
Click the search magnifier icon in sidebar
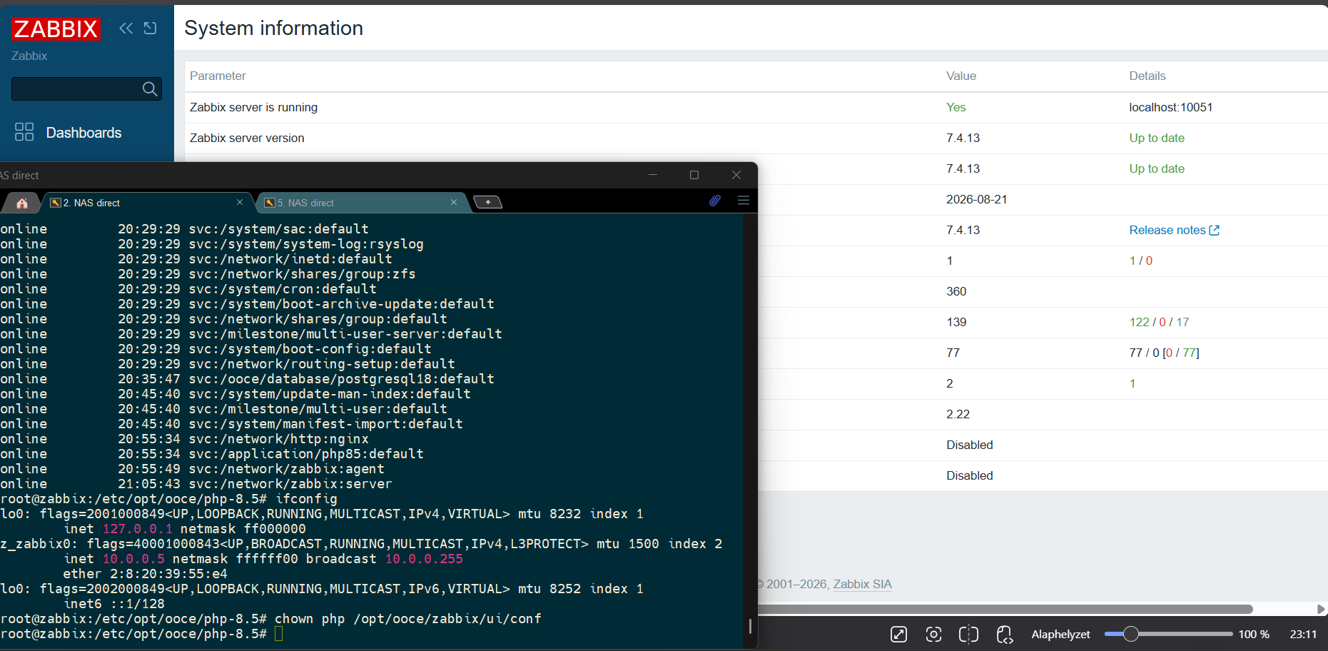coord(150,89)
